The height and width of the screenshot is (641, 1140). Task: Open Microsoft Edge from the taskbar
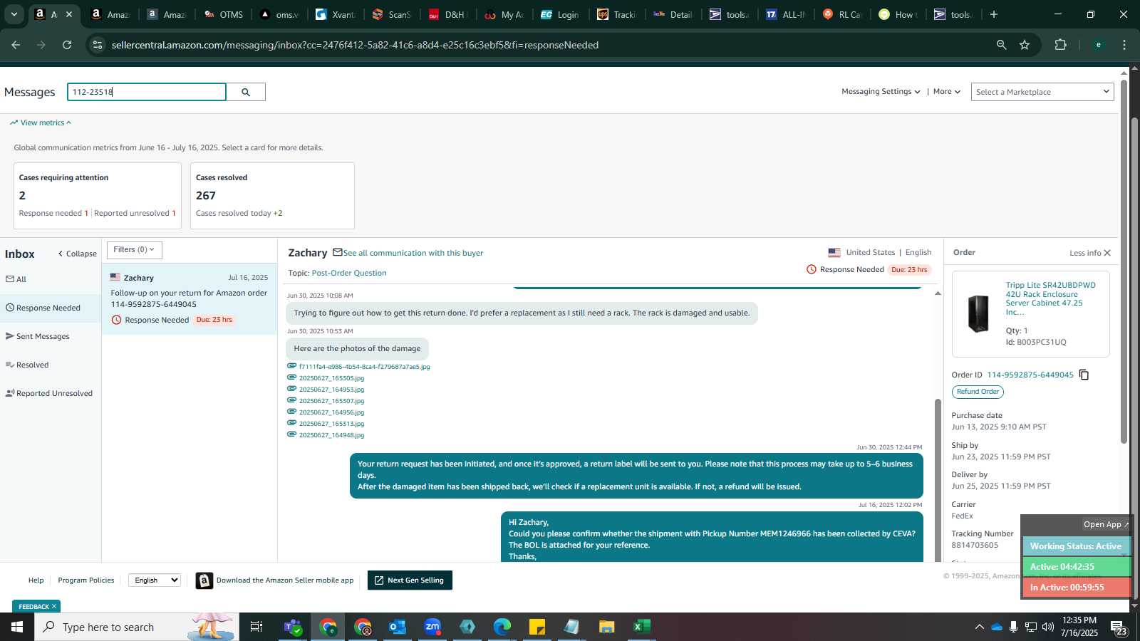coord(502,627)
